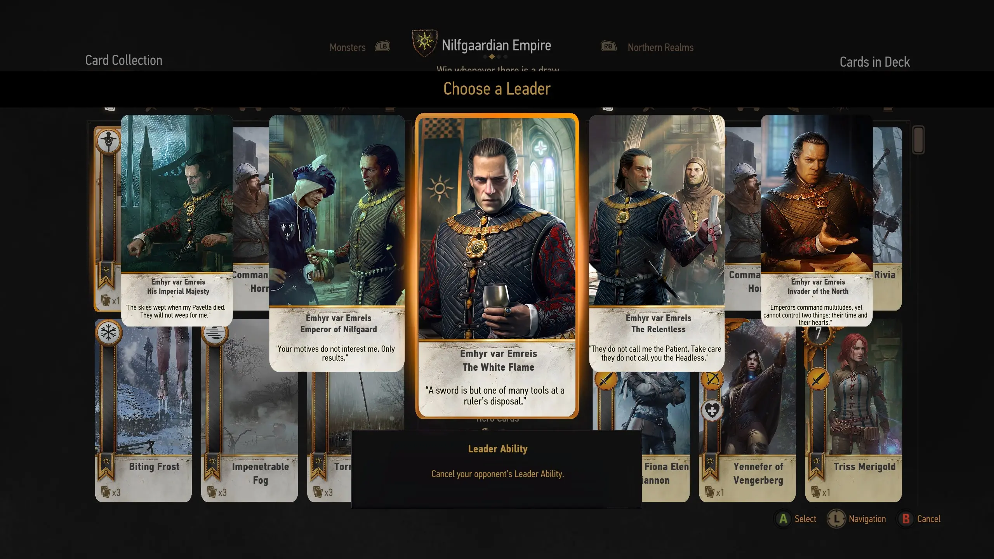994x559 pixels.
Task: Select Emhyr var Emreis The White Flame leader
Action: pyautogui.click(x=497, y=266)
